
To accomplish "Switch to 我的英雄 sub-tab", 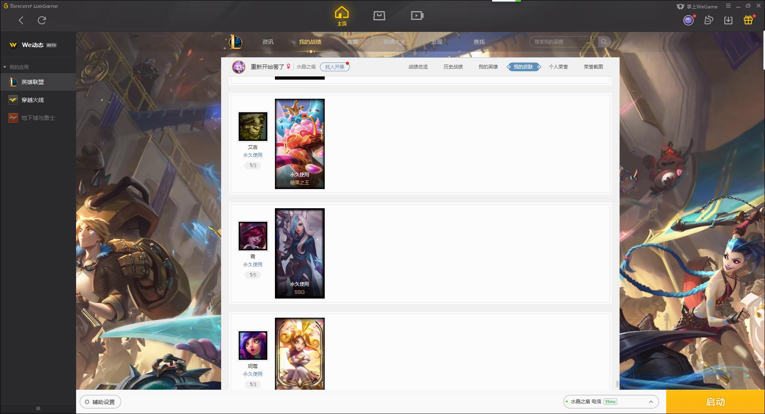I will click(x=488, y=67).
